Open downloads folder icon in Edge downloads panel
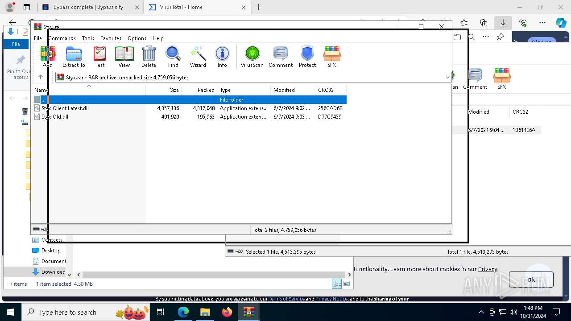This screenshot has height=321, width=571. 457,37
